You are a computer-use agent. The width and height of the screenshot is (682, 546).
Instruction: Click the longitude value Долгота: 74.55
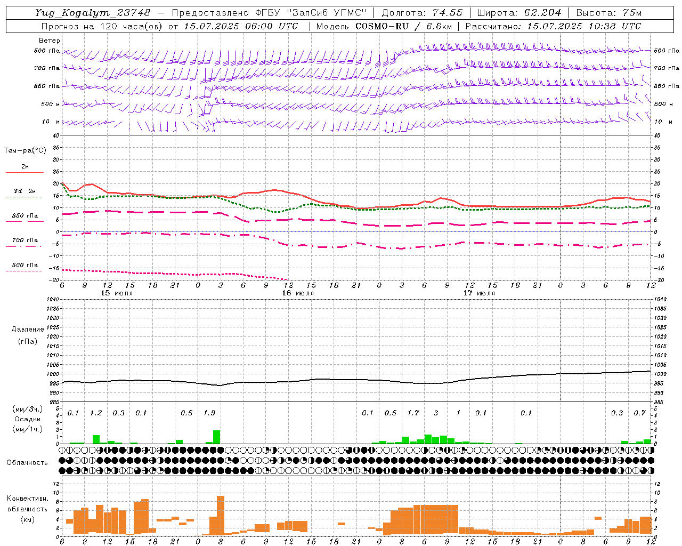point(422,13)
